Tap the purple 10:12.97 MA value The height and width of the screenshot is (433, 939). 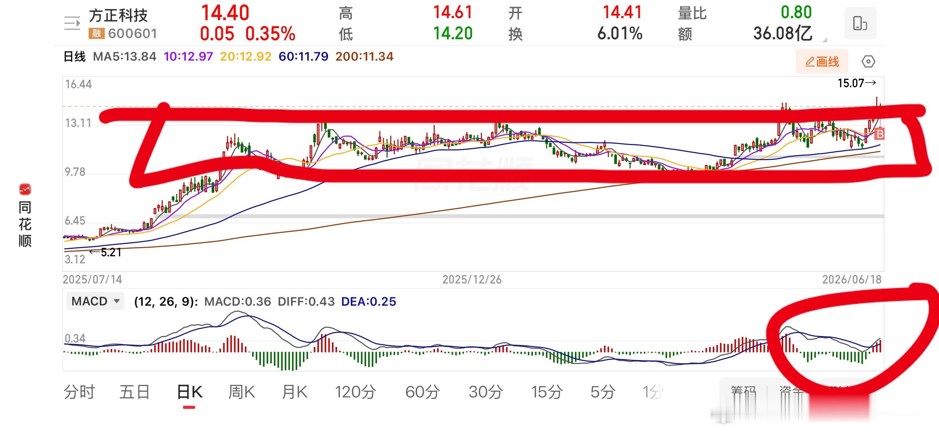[188, 56]
